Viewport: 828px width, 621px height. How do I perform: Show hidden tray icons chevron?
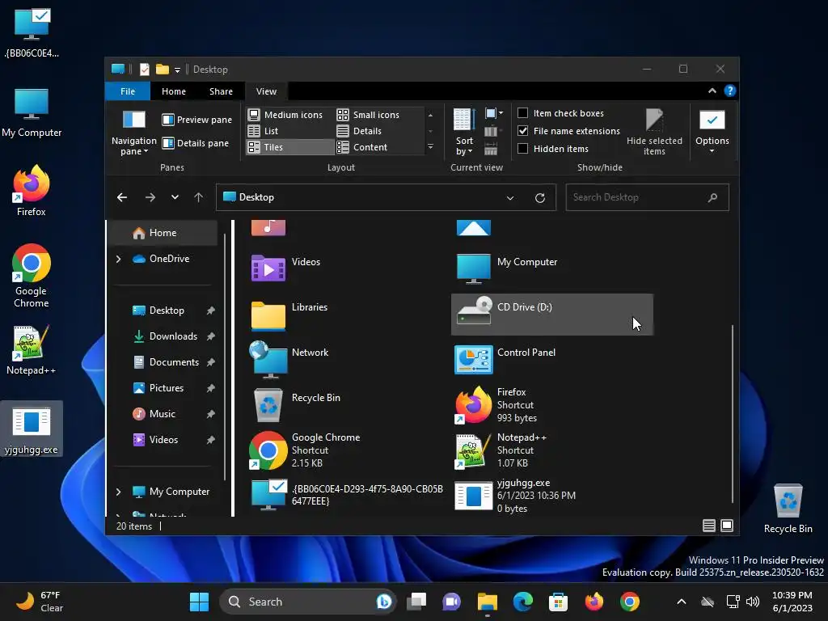point(681,602)
